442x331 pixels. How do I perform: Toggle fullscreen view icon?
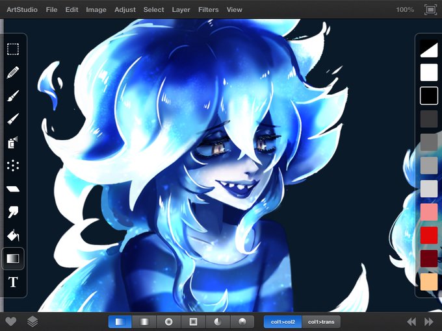430,10
